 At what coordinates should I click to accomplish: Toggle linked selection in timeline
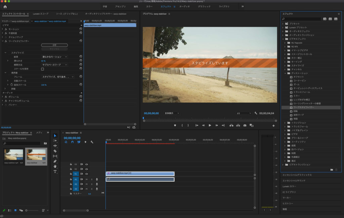[79, 142]
